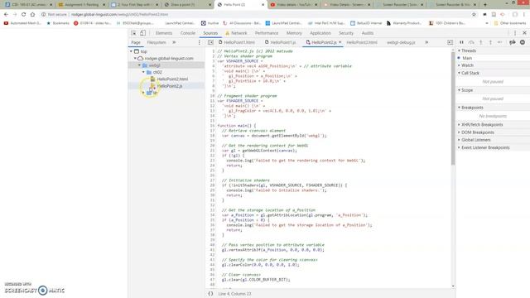Screen dimensions: 530x298
Task: Open HelloPoint2.html in file tree
Action: (172, 79)
